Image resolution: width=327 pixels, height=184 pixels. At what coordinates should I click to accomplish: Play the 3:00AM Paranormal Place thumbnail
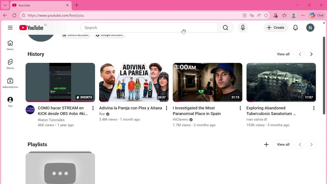point(207,82)
